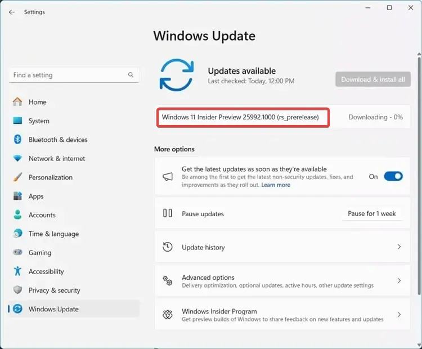Expand Advanced options chevron arrow
The height and width of the screenshot is (349, 422).
coord(399,280)
